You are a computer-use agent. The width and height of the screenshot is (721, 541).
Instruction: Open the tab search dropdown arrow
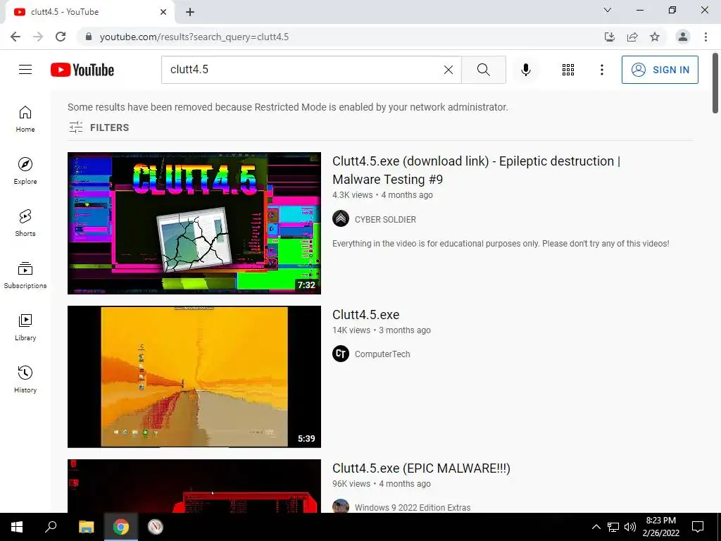pos(608,10)
